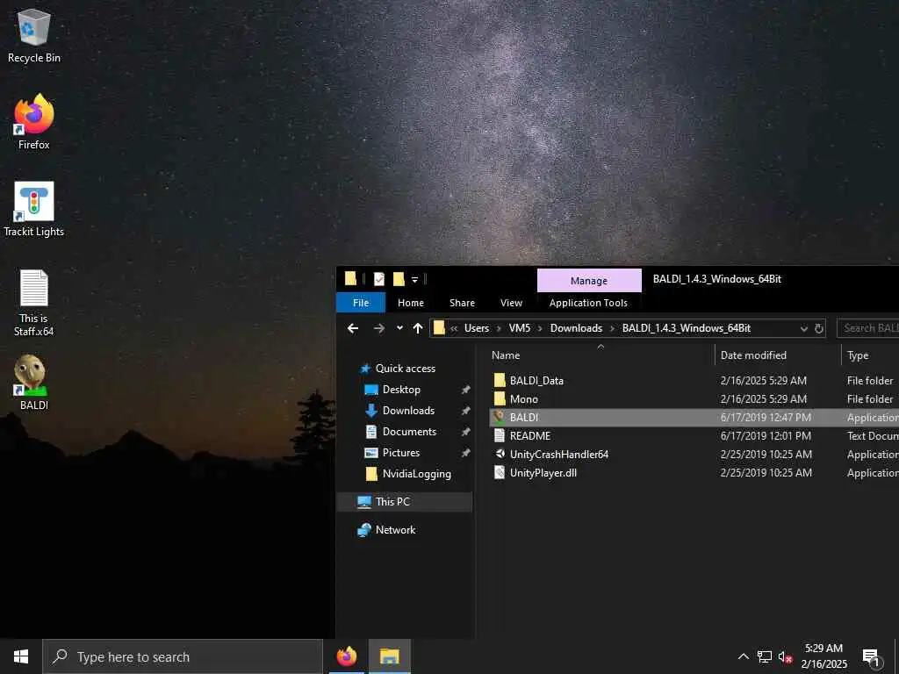Open Downloads in the navigation pane
The height and width of the screenshot is (674, 899).
point(408,411)
